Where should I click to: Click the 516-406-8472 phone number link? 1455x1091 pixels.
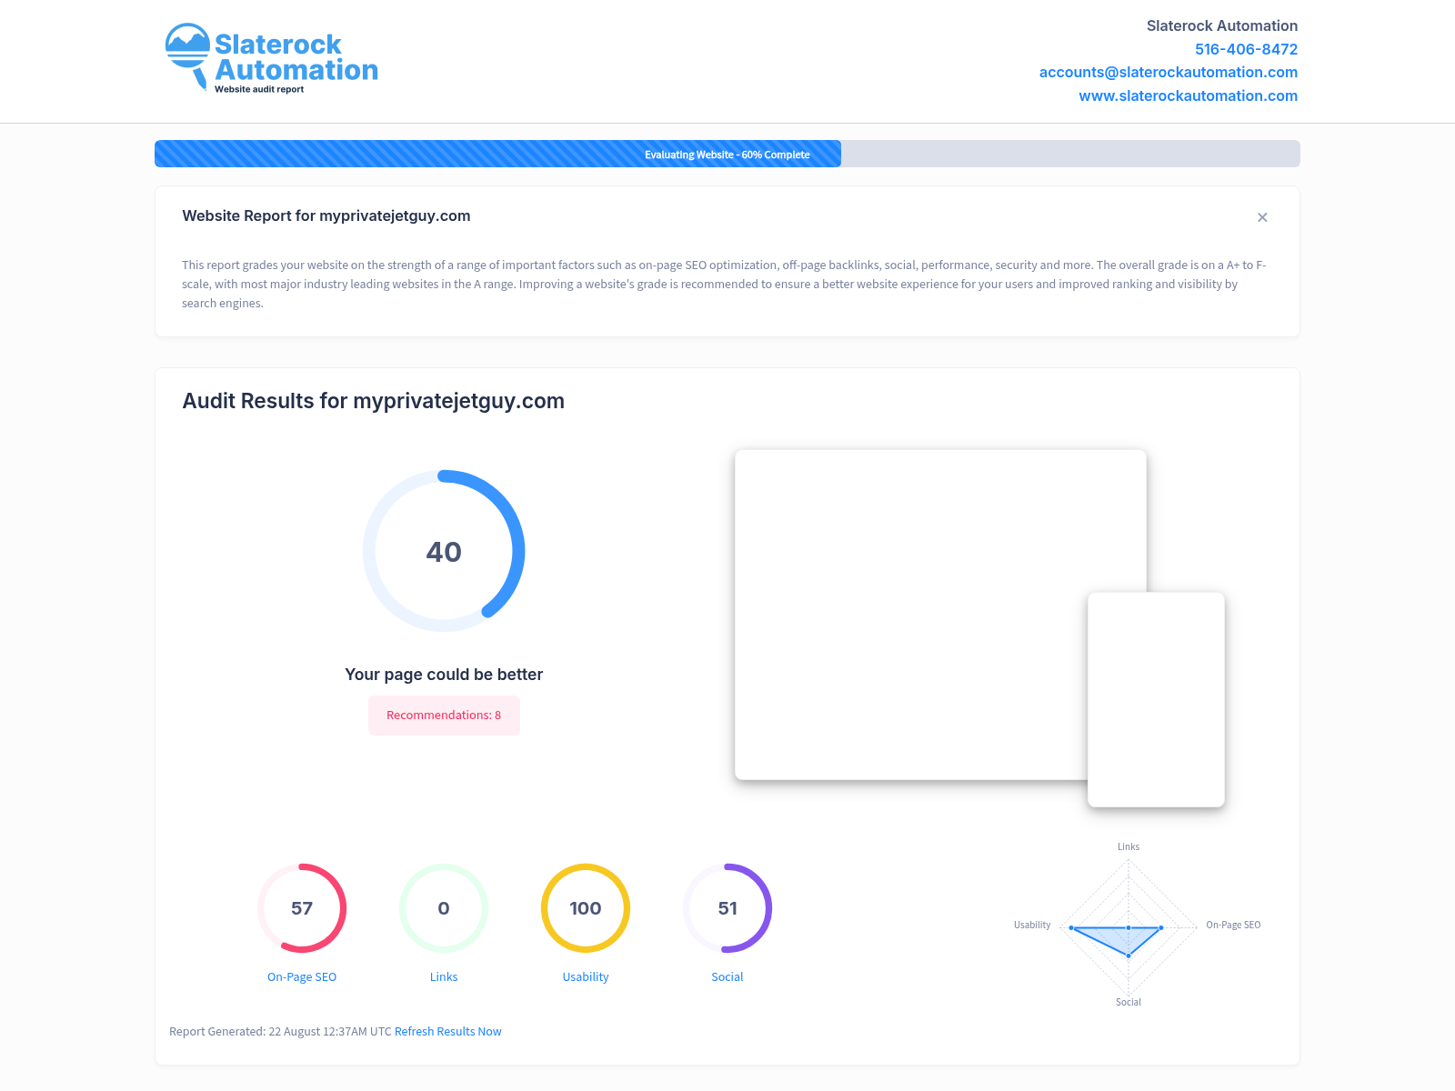[x=1246, y=49]
